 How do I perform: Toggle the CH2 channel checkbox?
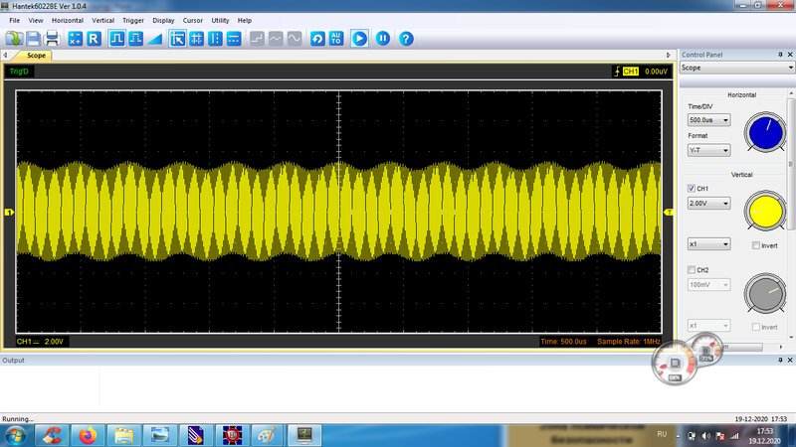693,270
